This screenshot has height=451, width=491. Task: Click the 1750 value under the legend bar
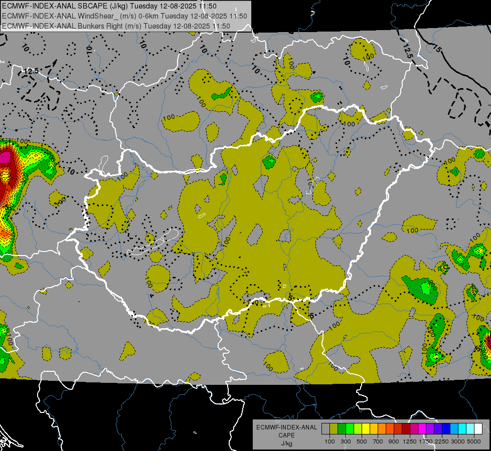426,441
